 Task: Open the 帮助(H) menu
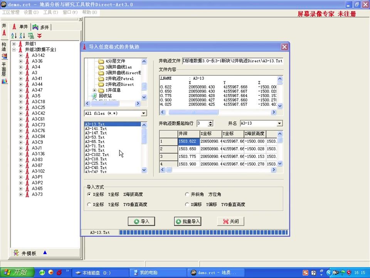tap(89, 12)
